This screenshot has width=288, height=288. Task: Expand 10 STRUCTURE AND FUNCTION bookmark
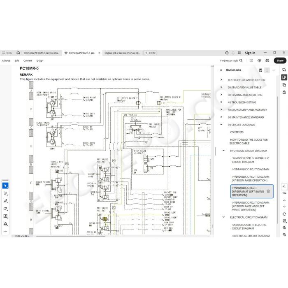click(x=221, y=80)
